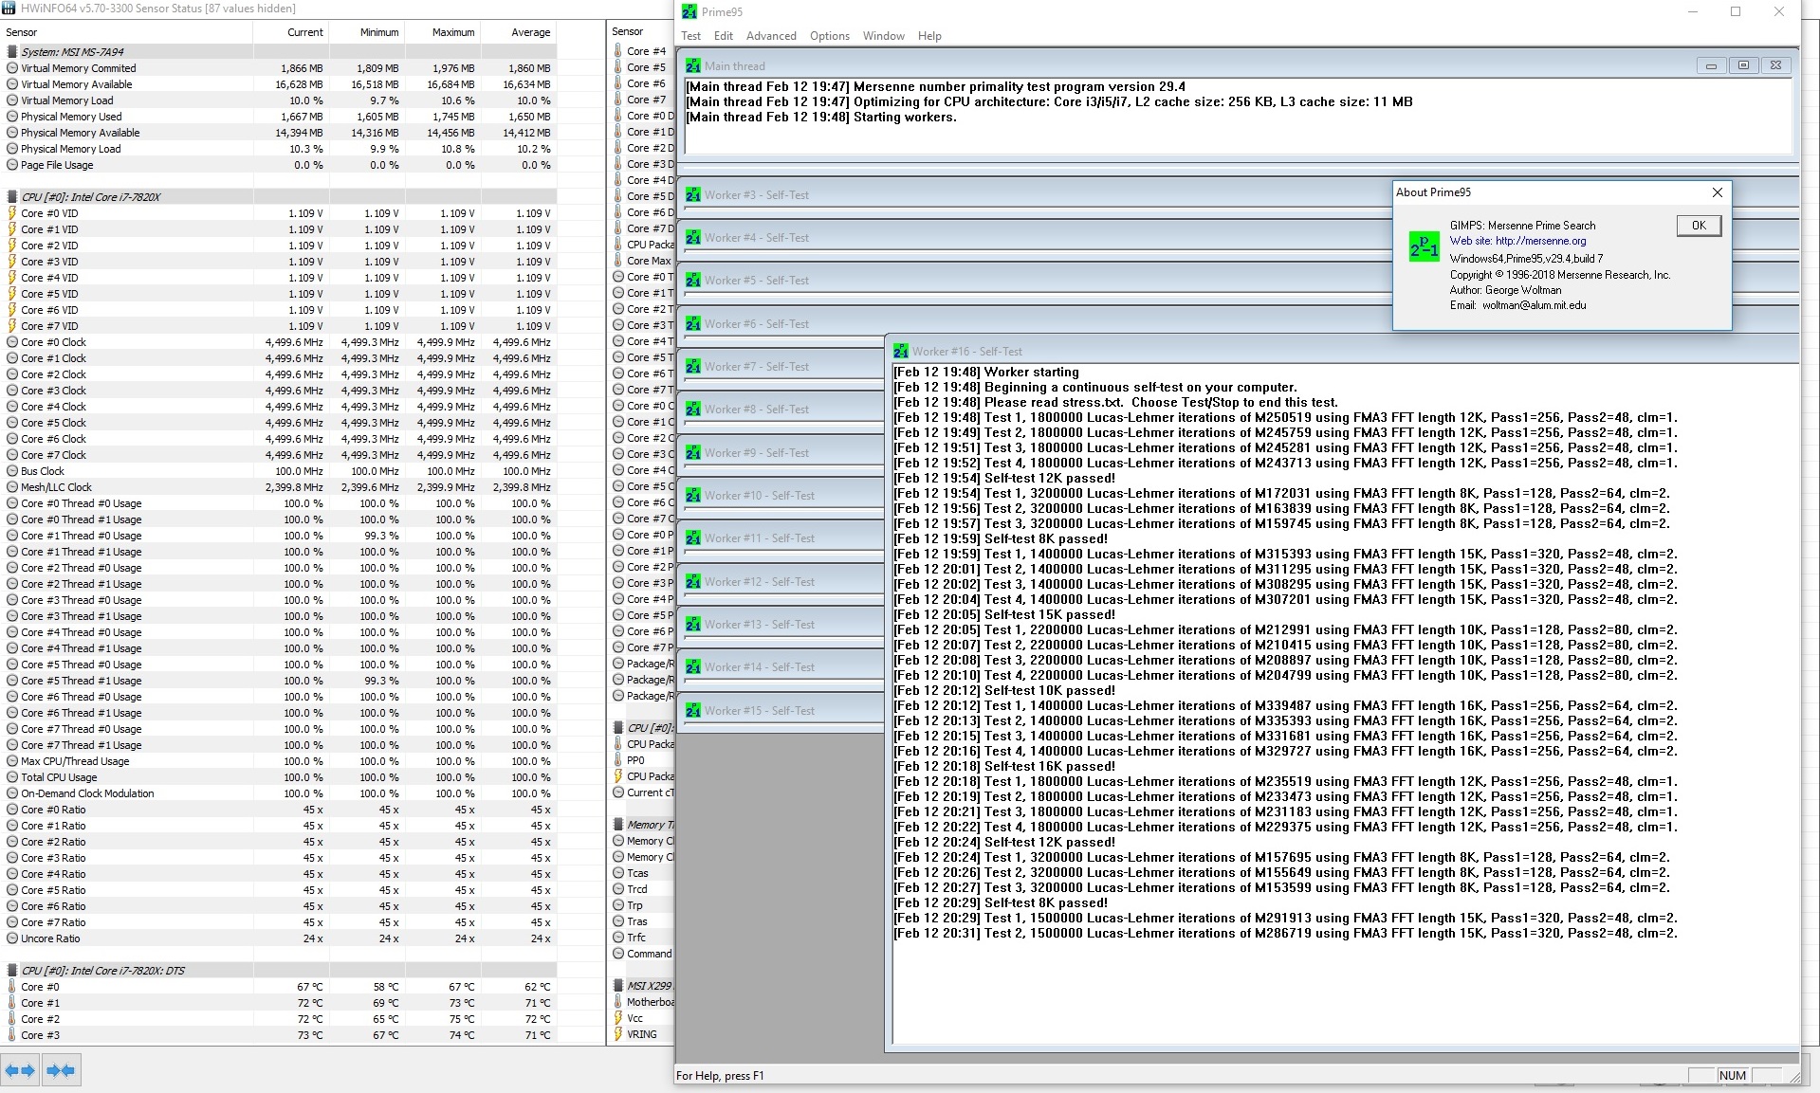The width and height of the screenshot is (1820, 1093).
Task: Click the Prime95 title bar icon
Action: pyautogui.click(x=689, y=11)
